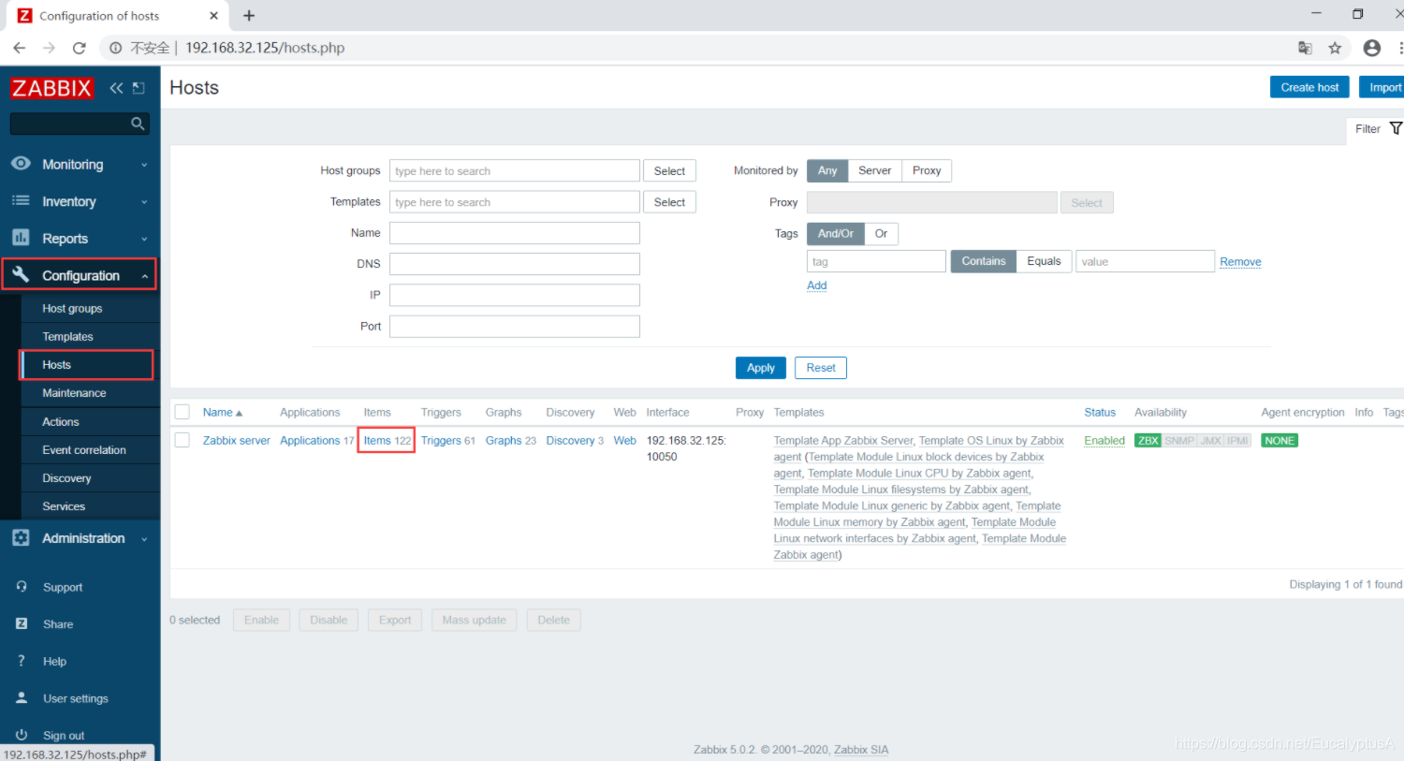Choose And/Or tag evaluation
The height and width of the screenshot is (761, 1404).
pyautogui.click(x=836, y=234)
